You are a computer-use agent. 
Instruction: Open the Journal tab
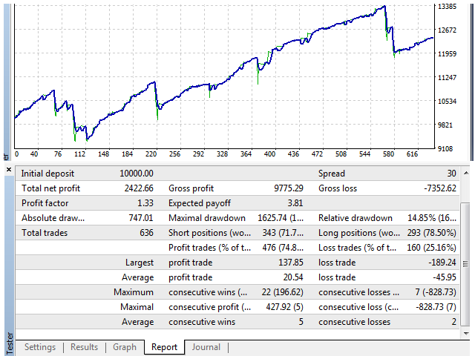206,347
